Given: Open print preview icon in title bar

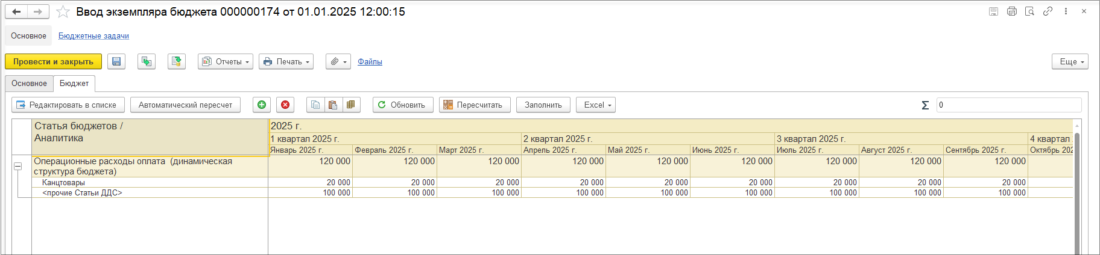Looking at the screenshot, I should coord(1029,11).
